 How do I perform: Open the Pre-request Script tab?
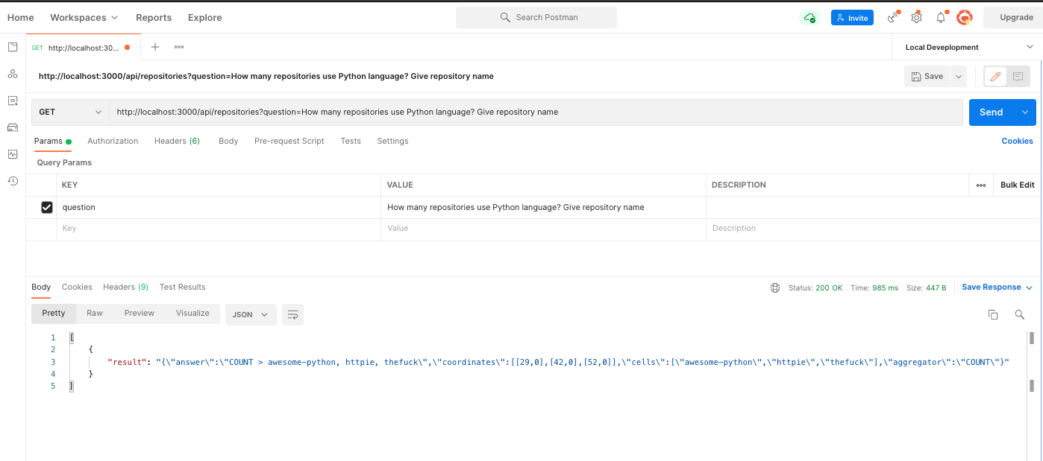pos(289,141)
